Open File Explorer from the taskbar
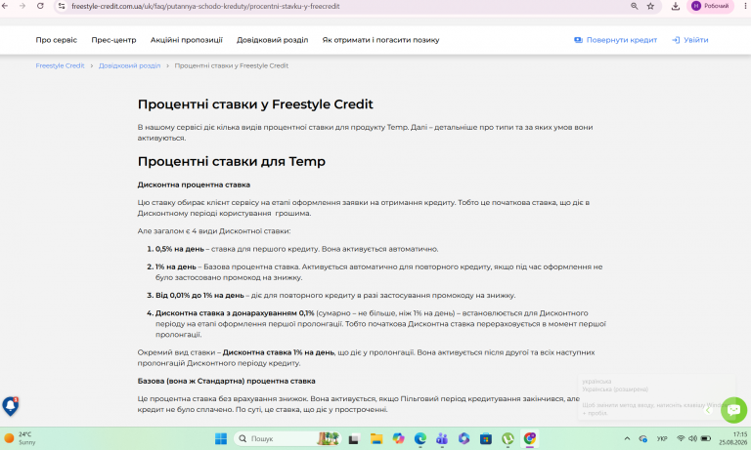The image size is (751, 450). point(375,438)
